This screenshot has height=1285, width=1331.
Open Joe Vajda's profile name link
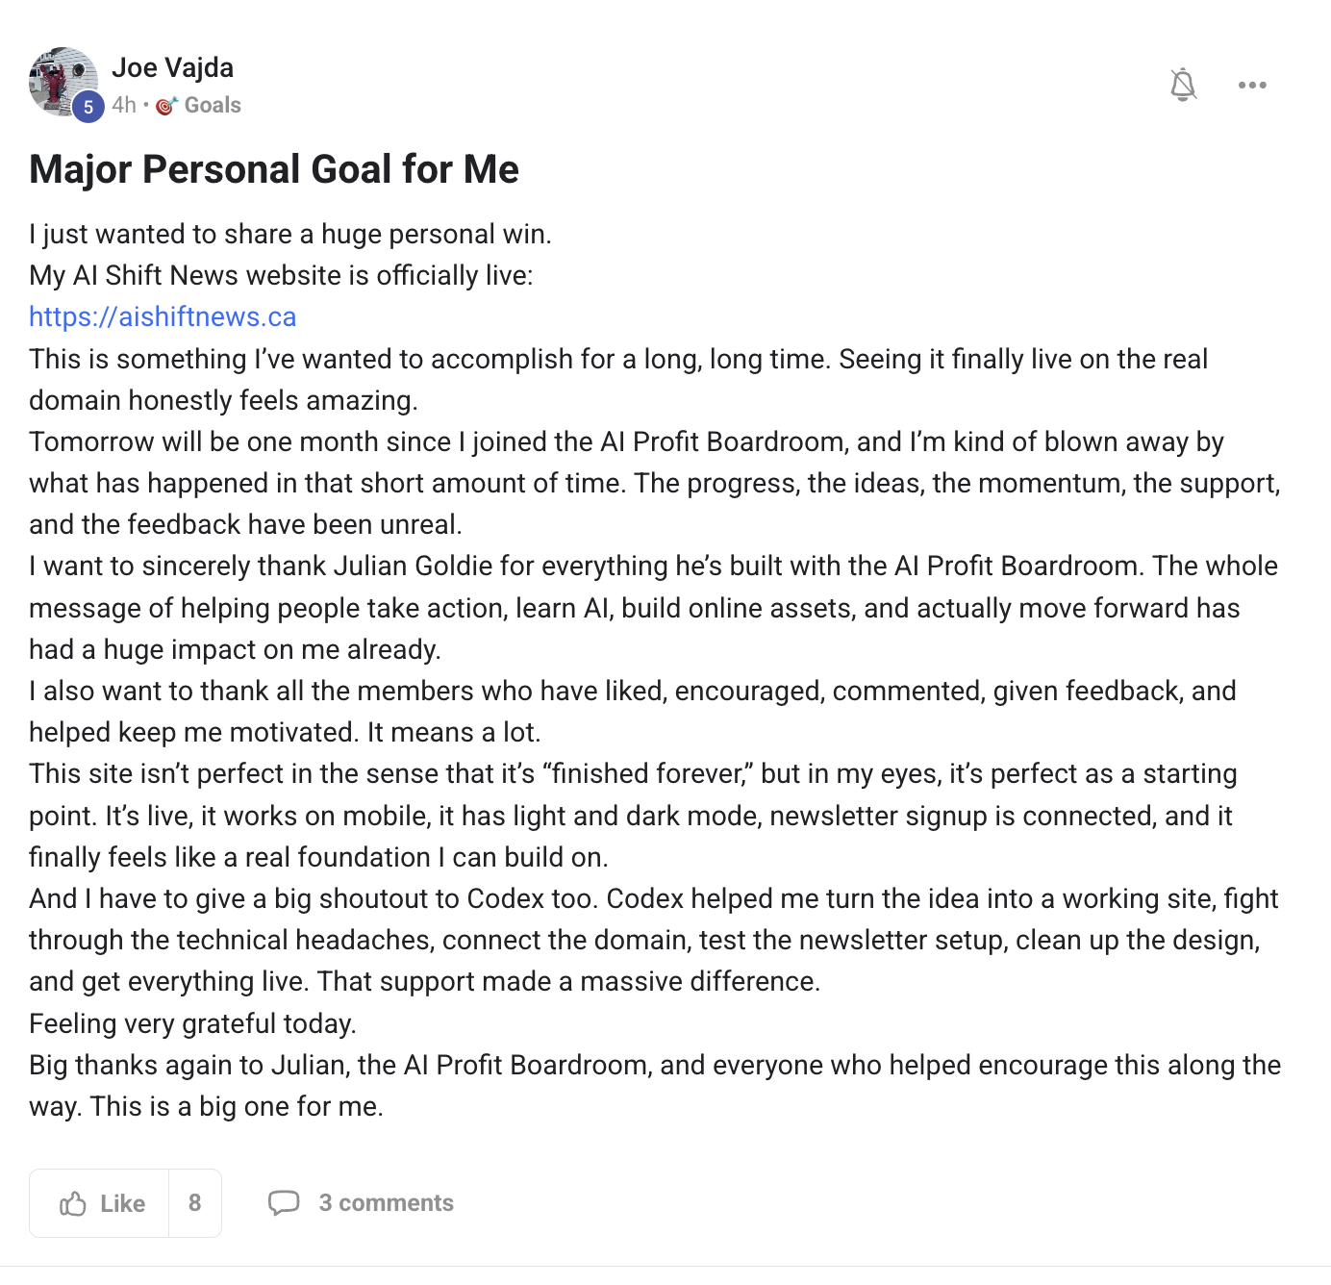[x=172, y=67]
